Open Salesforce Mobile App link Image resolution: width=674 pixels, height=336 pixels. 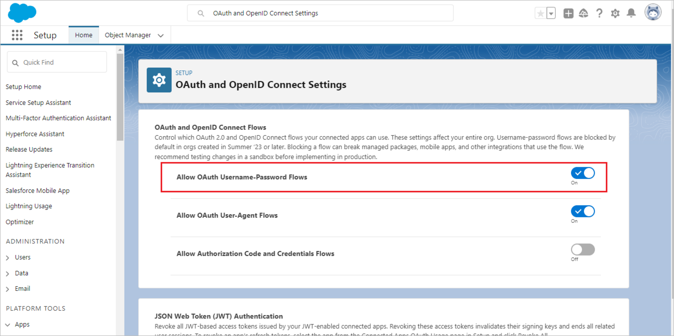[37, 191]
